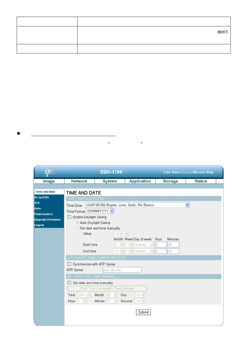Open the Hour dropdown
The width and height of the screenshot is (249, 353).
click(x=82, y=301)
